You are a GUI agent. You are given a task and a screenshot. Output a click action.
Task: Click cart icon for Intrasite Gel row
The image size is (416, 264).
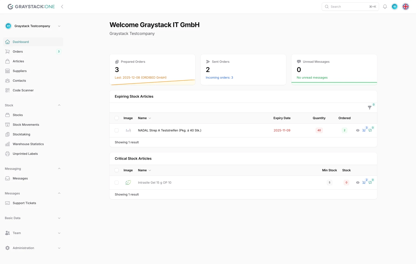(364, 183)
